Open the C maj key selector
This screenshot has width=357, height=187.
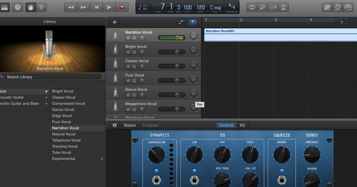pyautogui.click(x=216, y=7)
